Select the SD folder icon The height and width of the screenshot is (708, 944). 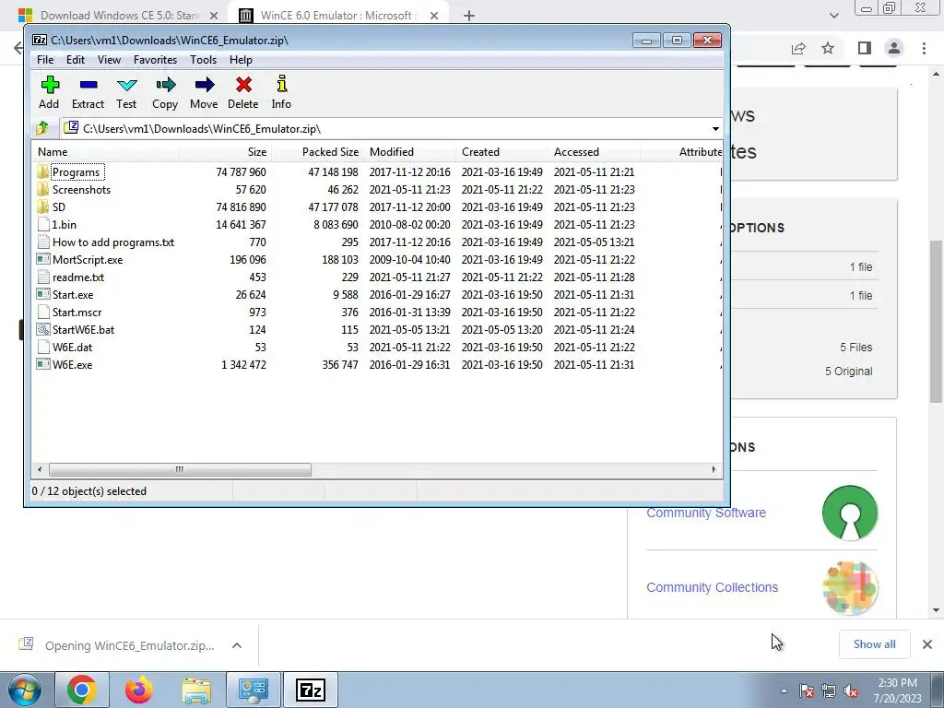click(42, 207)
